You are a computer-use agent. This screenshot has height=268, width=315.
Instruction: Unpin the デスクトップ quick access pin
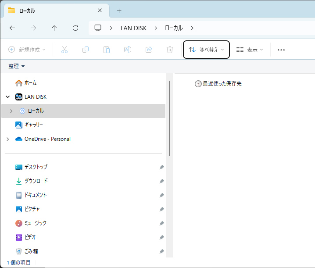click(161, 167)
